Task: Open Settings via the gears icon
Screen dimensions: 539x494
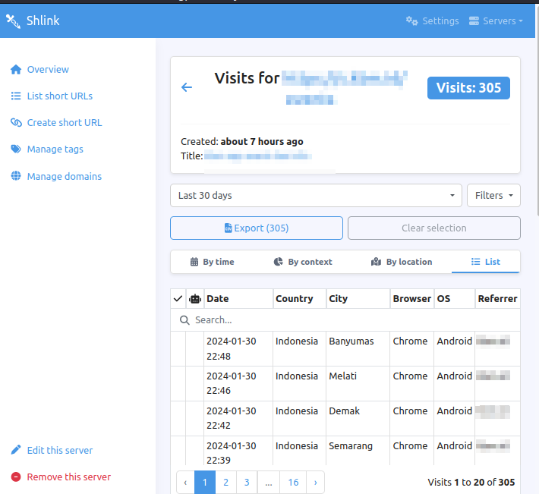Action: (x=411, y=21)
